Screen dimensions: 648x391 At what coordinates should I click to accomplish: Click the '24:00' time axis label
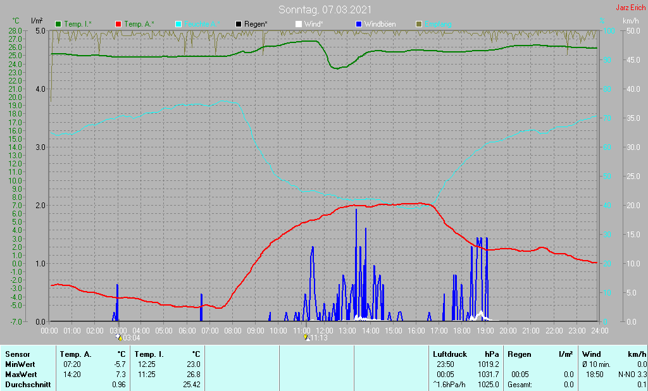[x=600, y=331]
